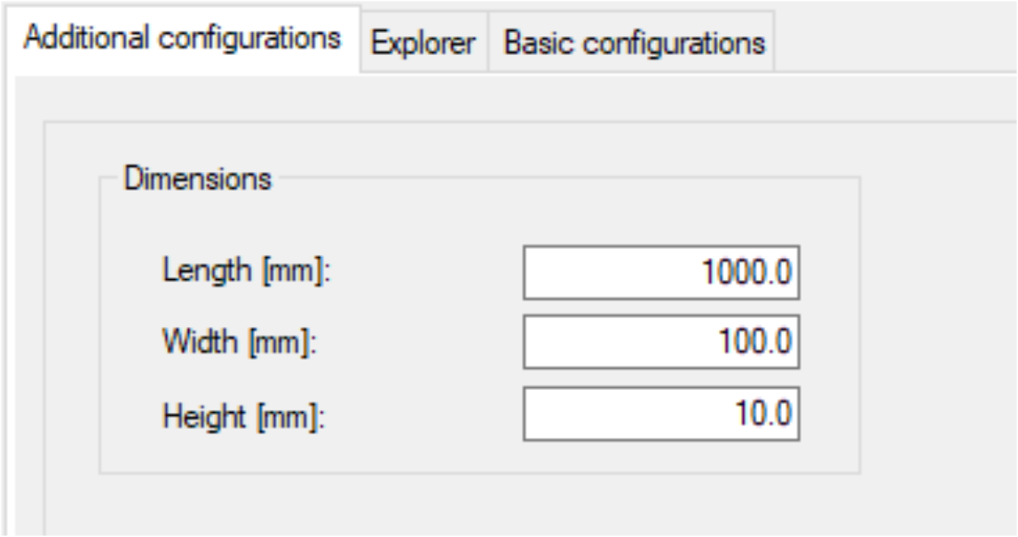The image size is (1018, 537).
Task: Select the Additional configurations tab
Action: [x=182, y=38]
